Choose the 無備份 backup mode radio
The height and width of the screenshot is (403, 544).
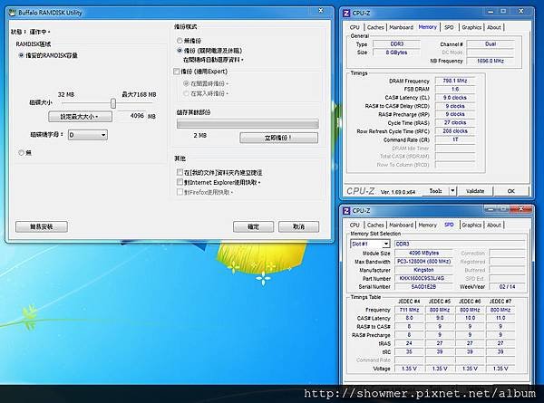click(x=180, y=41)
